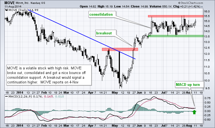The image size is (215, 128).
Task: Click the MOVE is a volatile stock commentary box
Action: [x=49, y=75]
